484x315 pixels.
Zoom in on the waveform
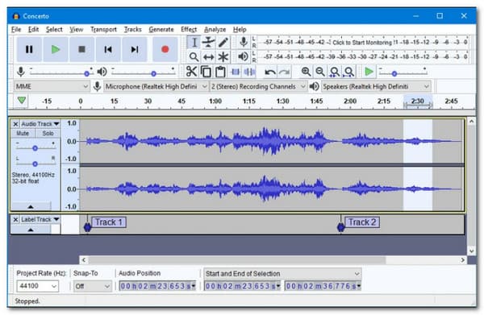(x=306, y=72)
